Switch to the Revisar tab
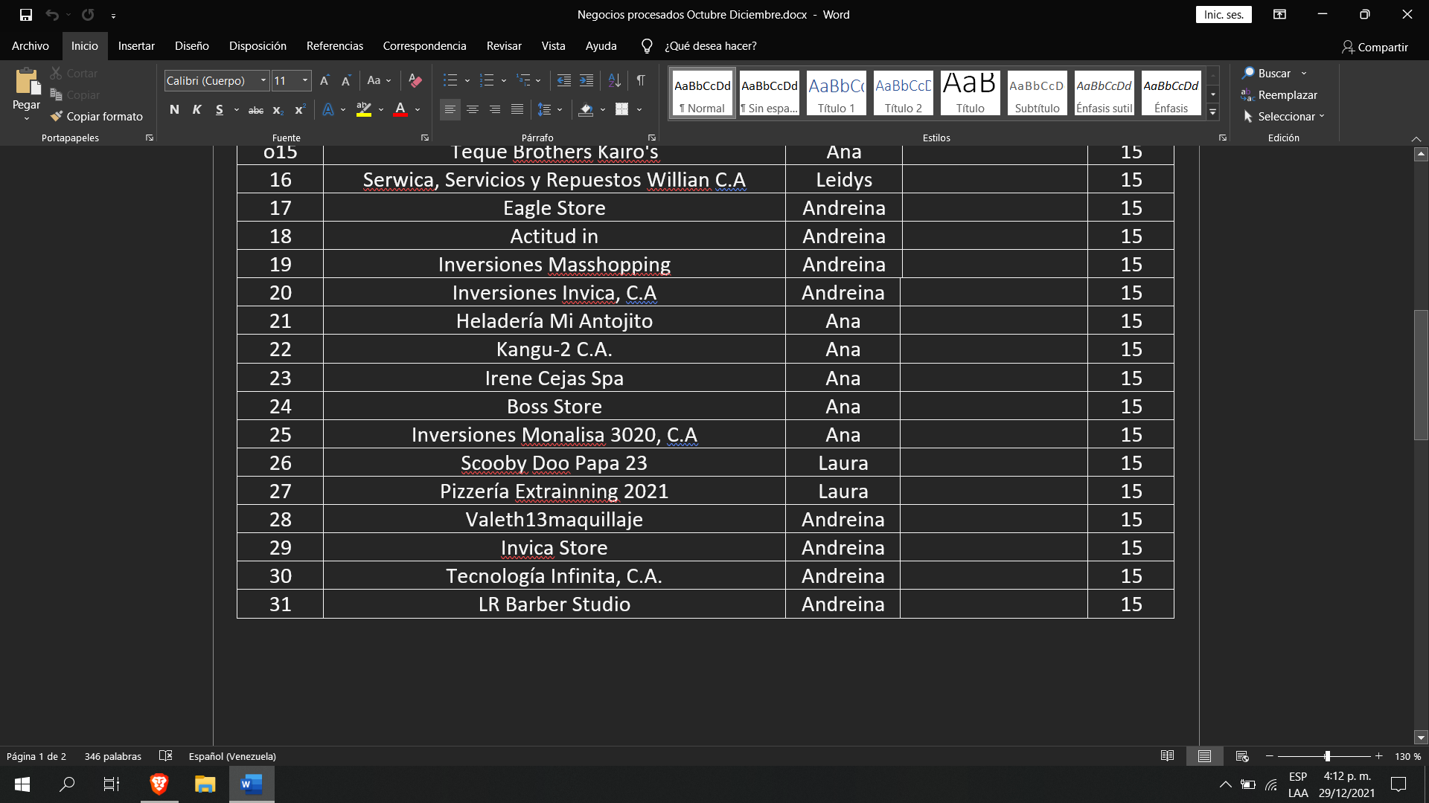 (504, 46)
